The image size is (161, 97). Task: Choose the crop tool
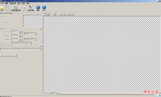click(x=54, y=14)
